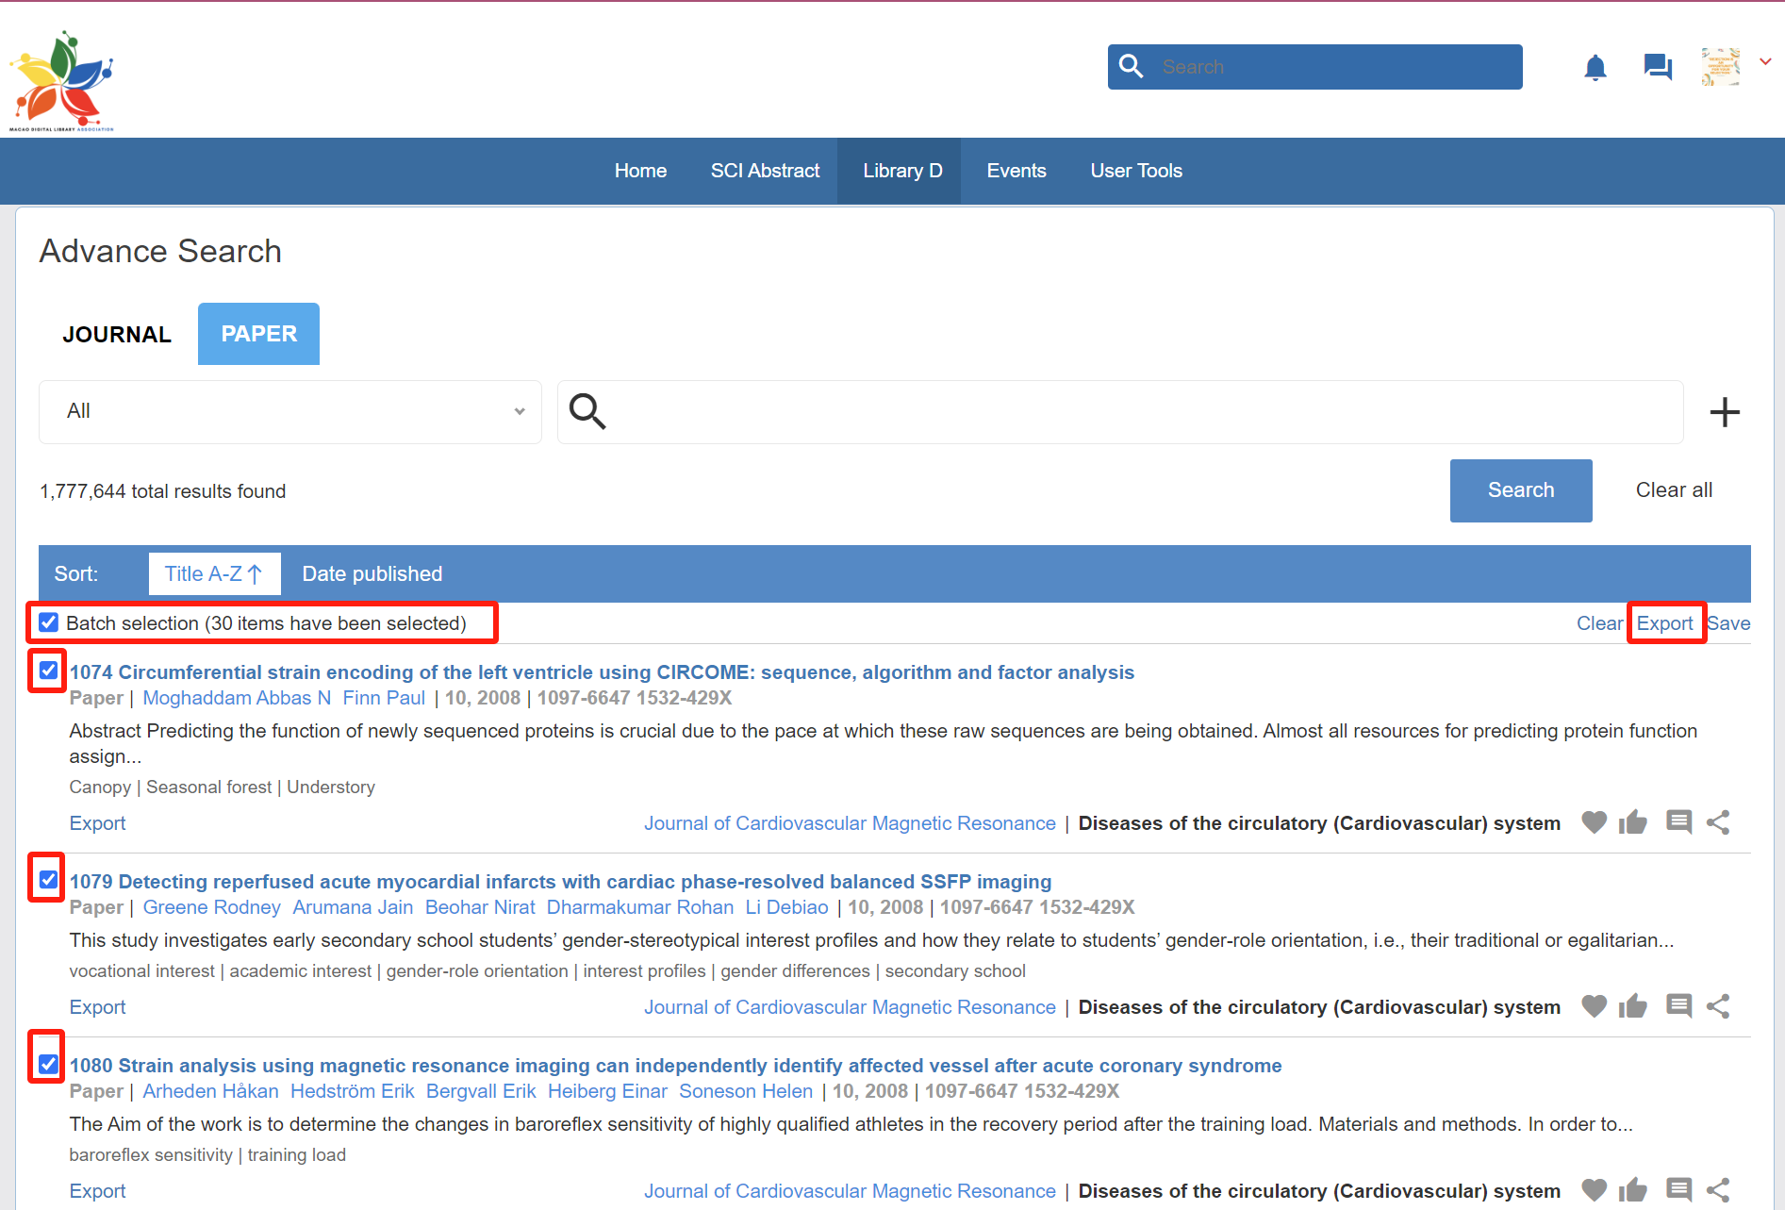Viewport: 1785px width, 1210px height.
Task: Open the 'All' search field dropdown
Action: point(290,411)
